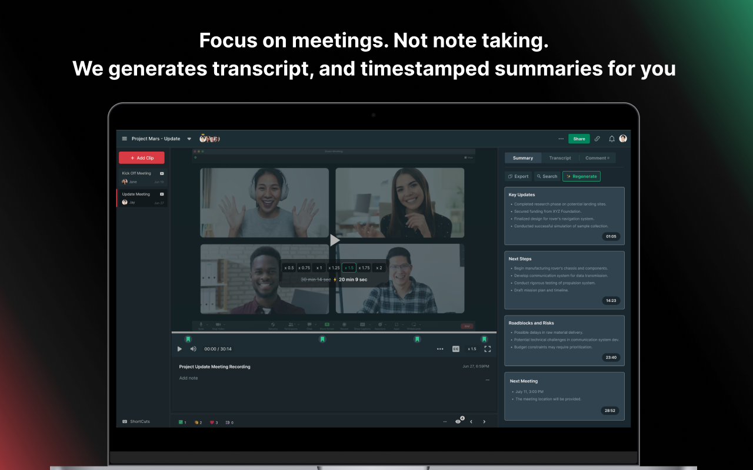This screenshot has height=470, width=753.
Task: Jump to timestamp 28:52 in Next Meeting
Action: pyautogui.click(x=610, y=411)
